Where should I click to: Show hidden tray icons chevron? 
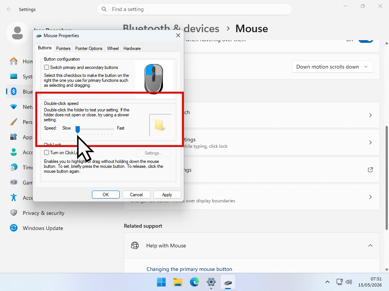327,282
